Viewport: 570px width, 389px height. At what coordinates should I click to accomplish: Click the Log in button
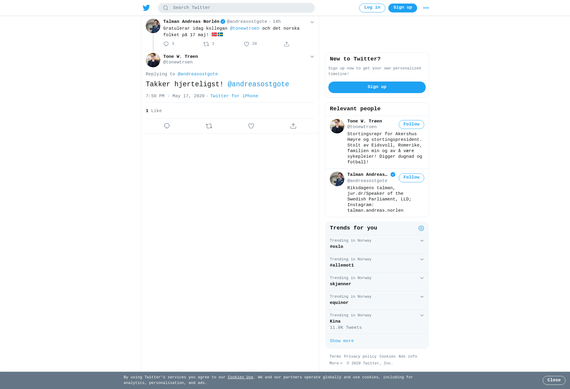[x=372, y=8]
